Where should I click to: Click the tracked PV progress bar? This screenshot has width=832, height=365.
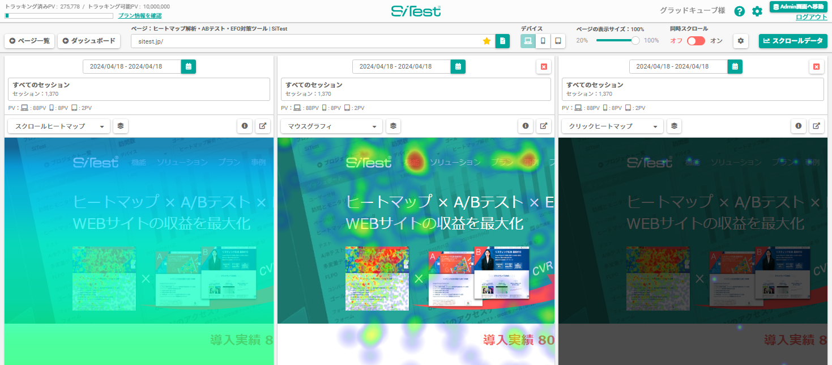(59, 16)
